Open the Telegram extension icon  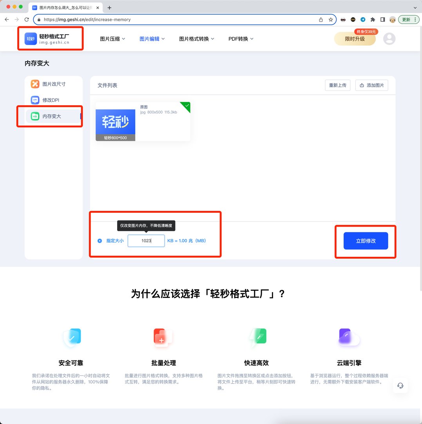(x=363, y=19)
